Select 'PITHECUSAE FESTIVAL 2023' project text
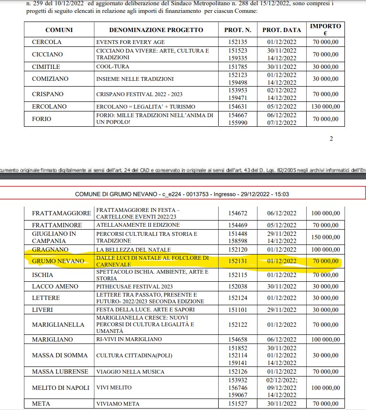 [134, 287]
